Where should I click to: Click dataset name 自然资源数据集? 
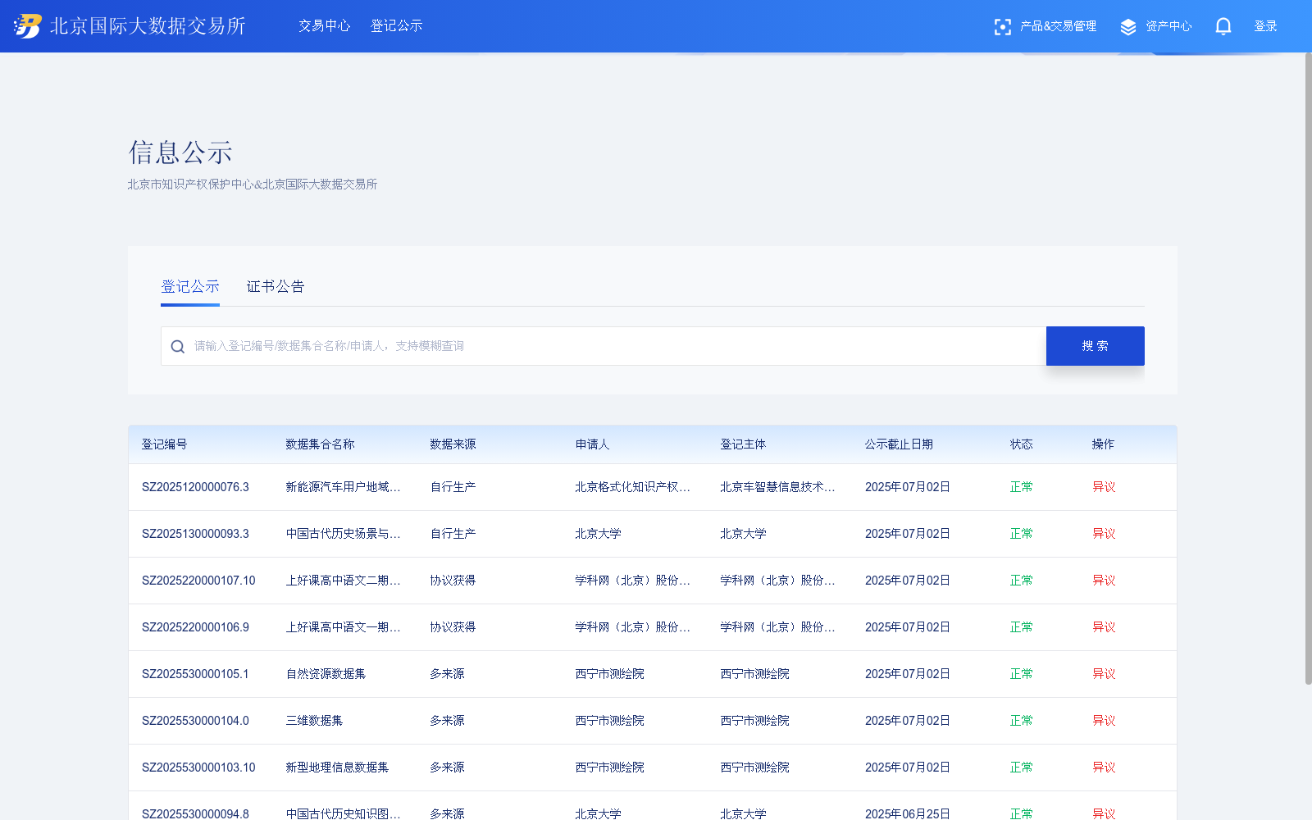pyautogui.click(x=326, y=674)
